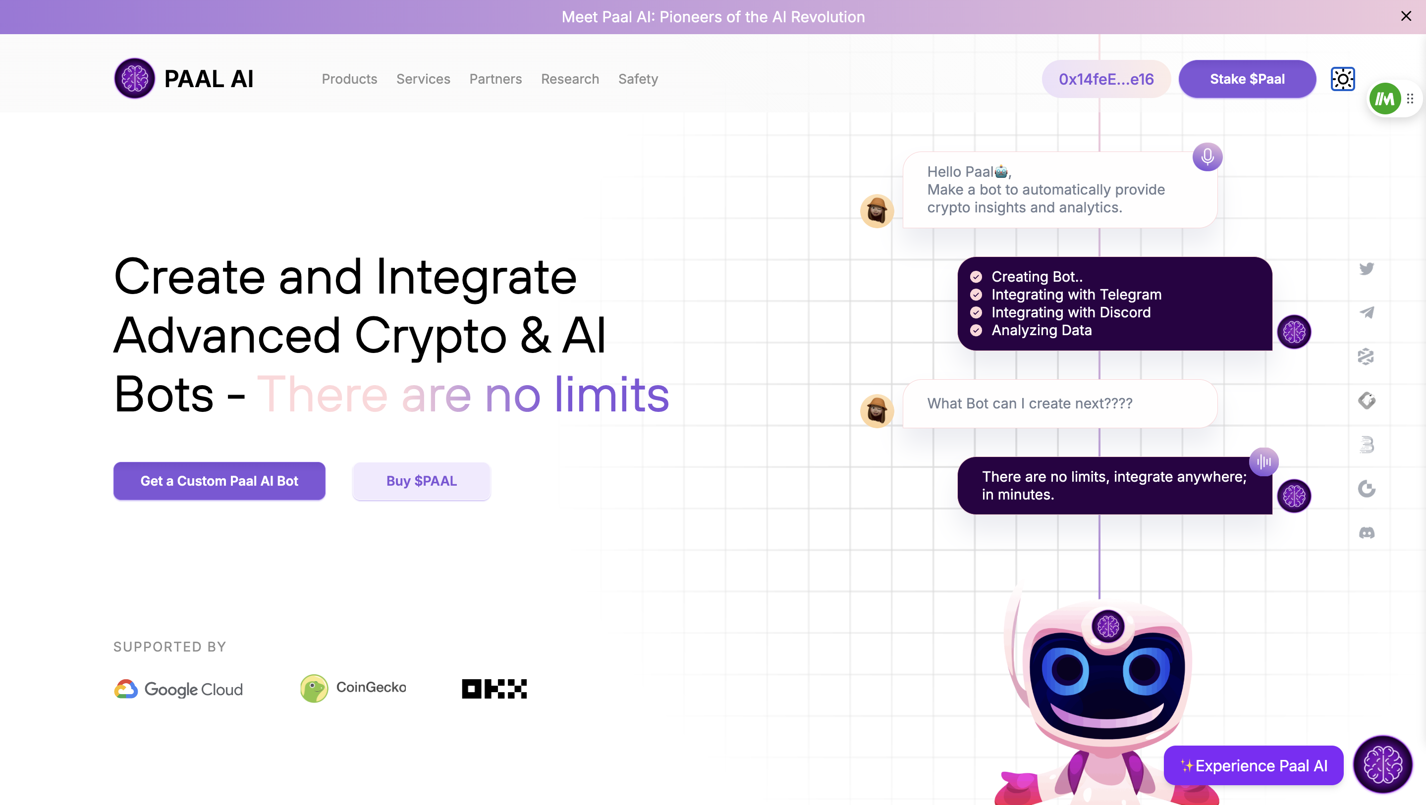The width and height of the screenshot is (1426, 805).
Task: Expand the Products navigation menu
Action: 350,78
